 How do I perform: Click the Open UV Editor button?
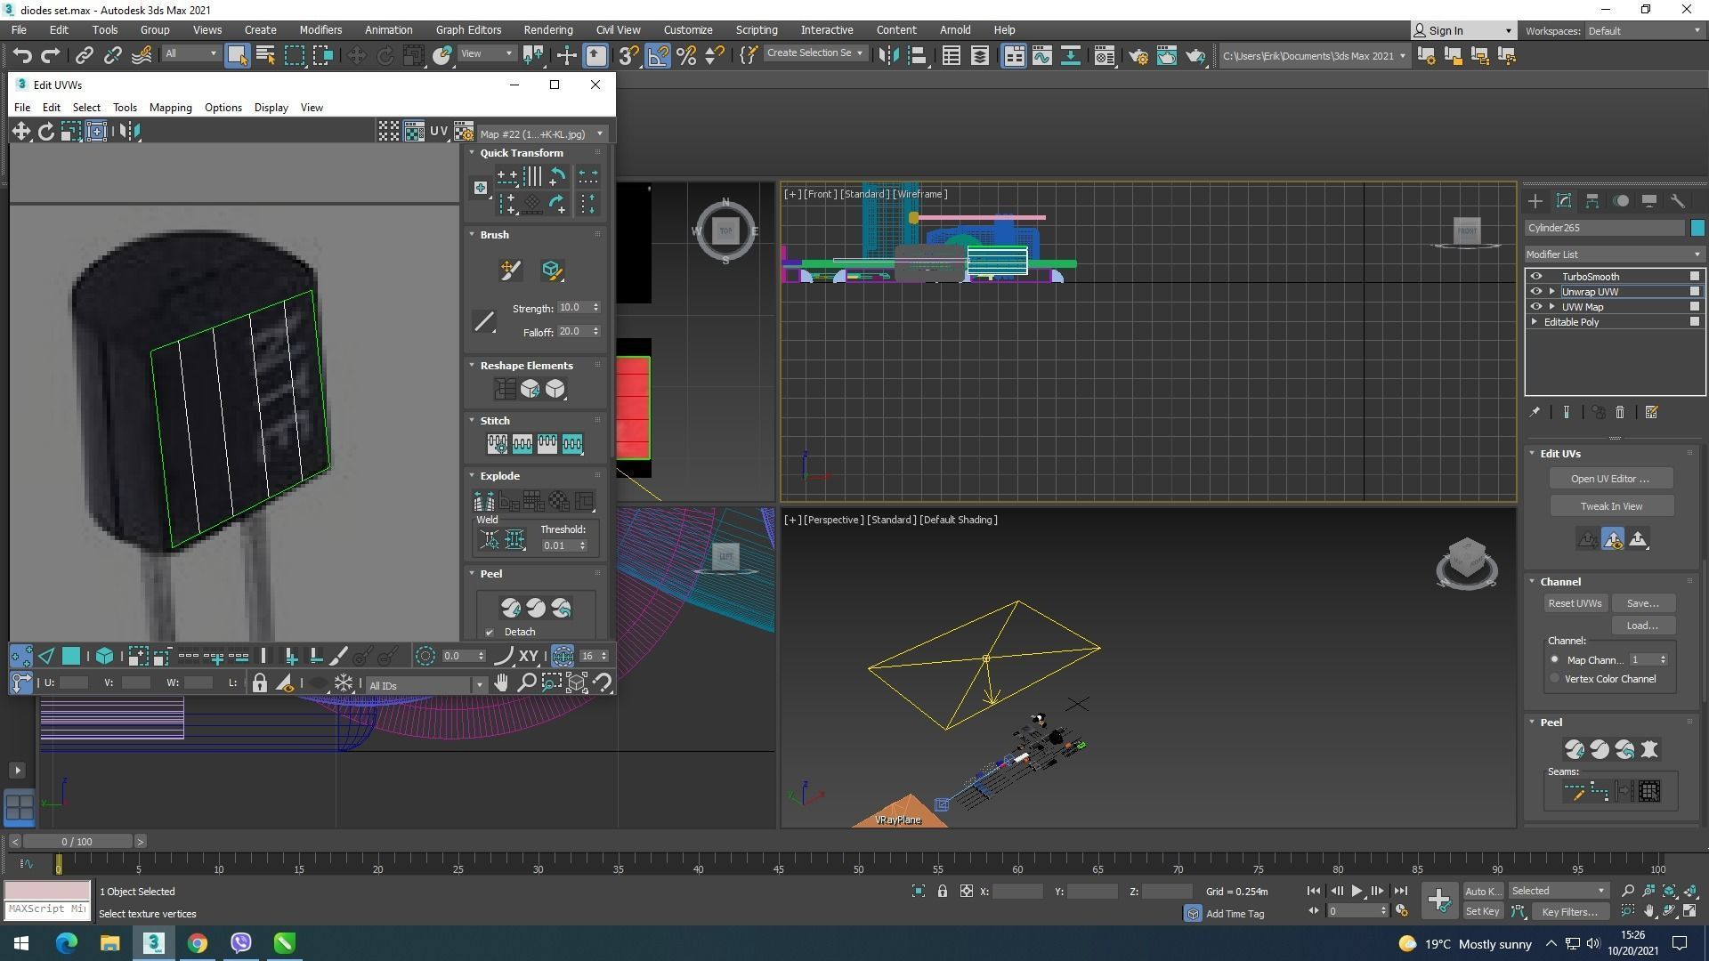point(1610,479)
